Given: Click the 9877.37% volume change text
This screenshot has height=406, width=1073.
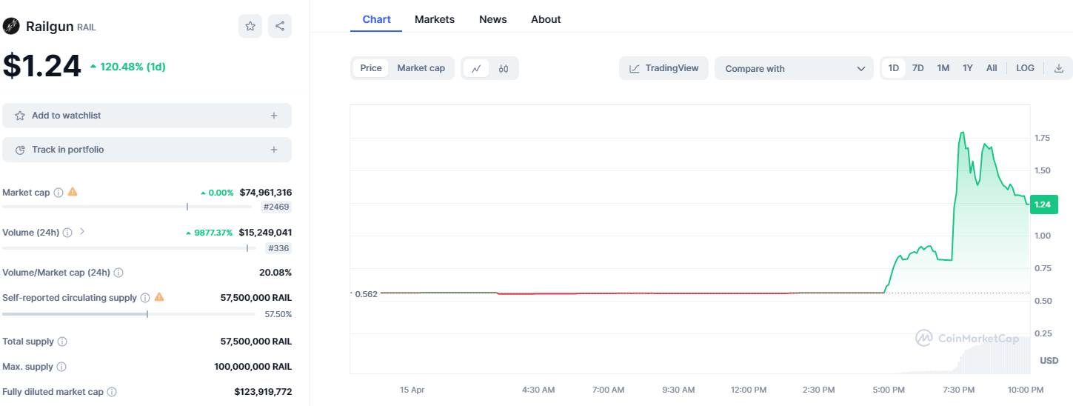Looking at the screenshot, I should [213, 233].
